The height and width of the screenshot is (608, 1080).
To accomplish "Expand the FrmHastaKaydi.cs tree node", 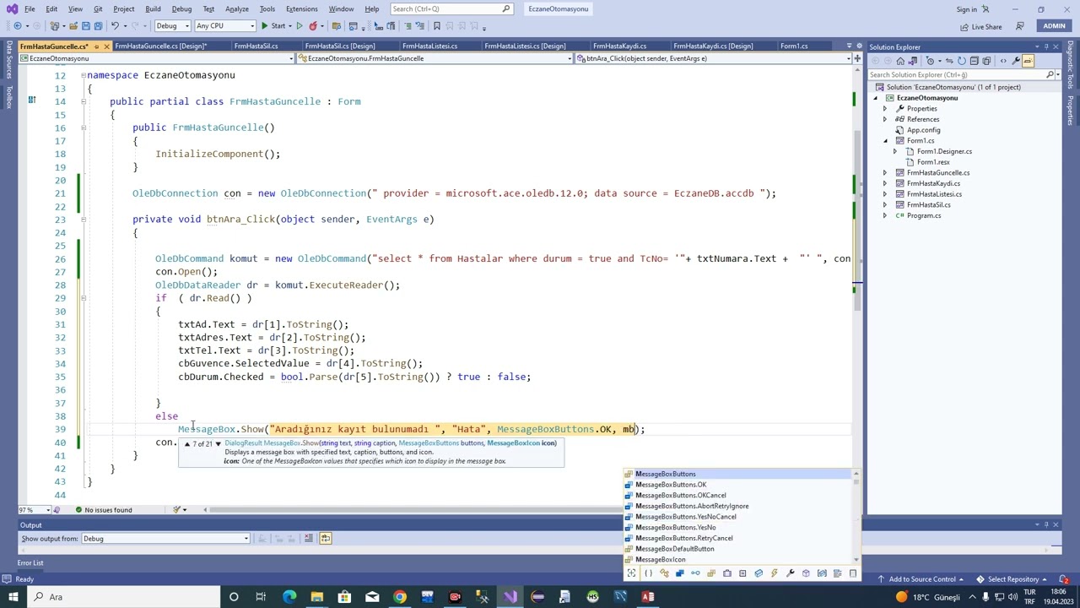I will click(x=885, y=183).
